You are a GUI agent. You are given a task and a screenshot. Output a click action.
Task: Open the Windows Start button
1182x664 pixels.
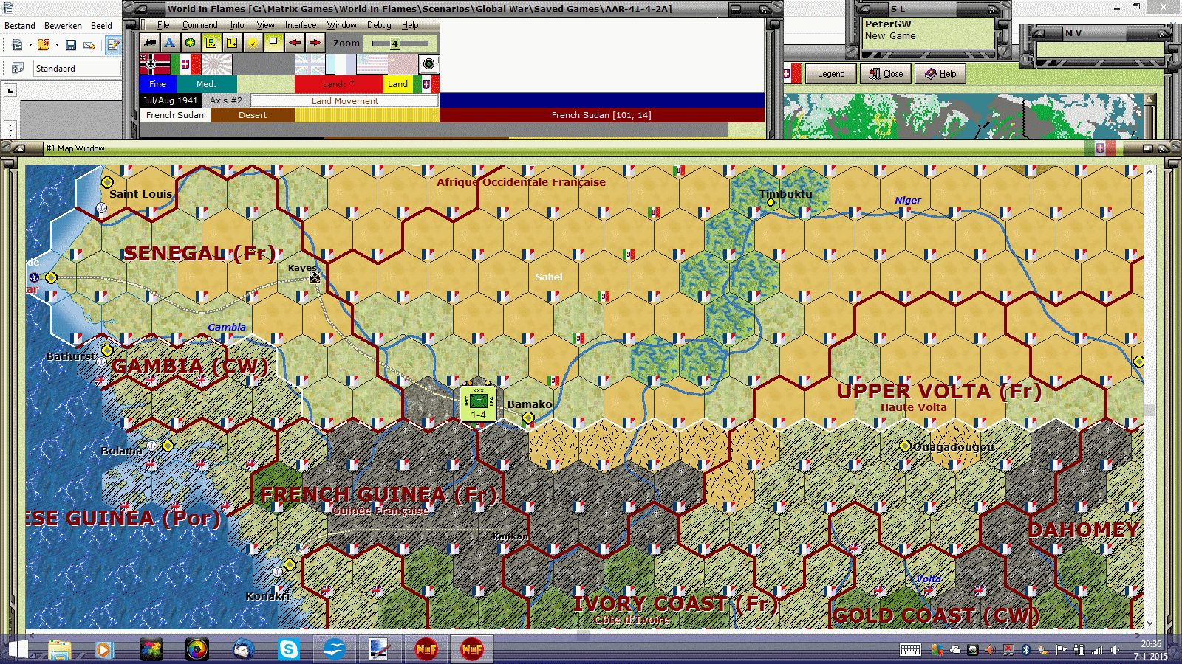18,649
